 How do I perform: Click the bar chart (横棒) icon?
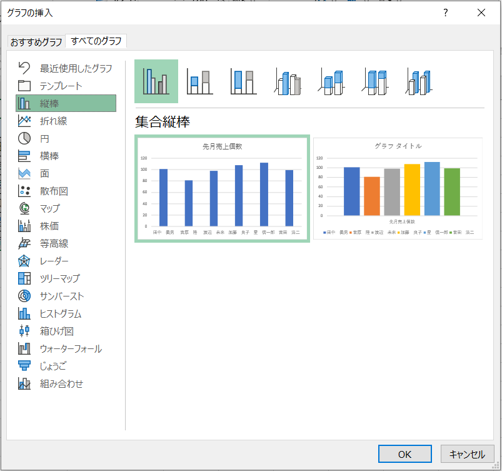(x=24, y=156)
